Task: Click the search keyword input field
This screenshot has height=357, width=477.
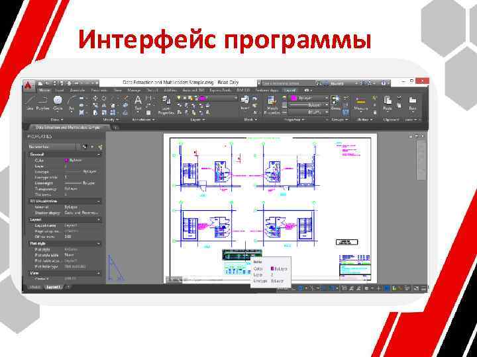Action: (x=288, y=83)
